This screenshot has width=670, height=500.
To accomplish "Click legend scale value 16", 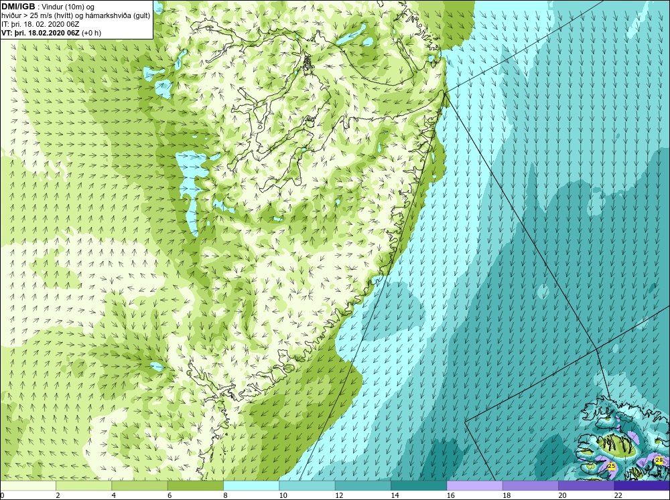I will [451, 495].
